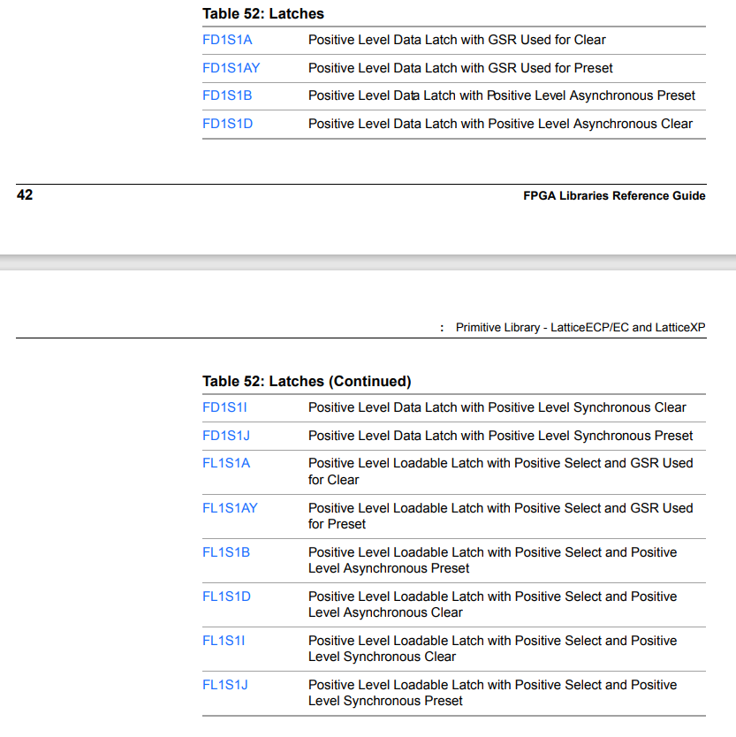
Task: Click page number 42 in footer
Action: point(25,194)
